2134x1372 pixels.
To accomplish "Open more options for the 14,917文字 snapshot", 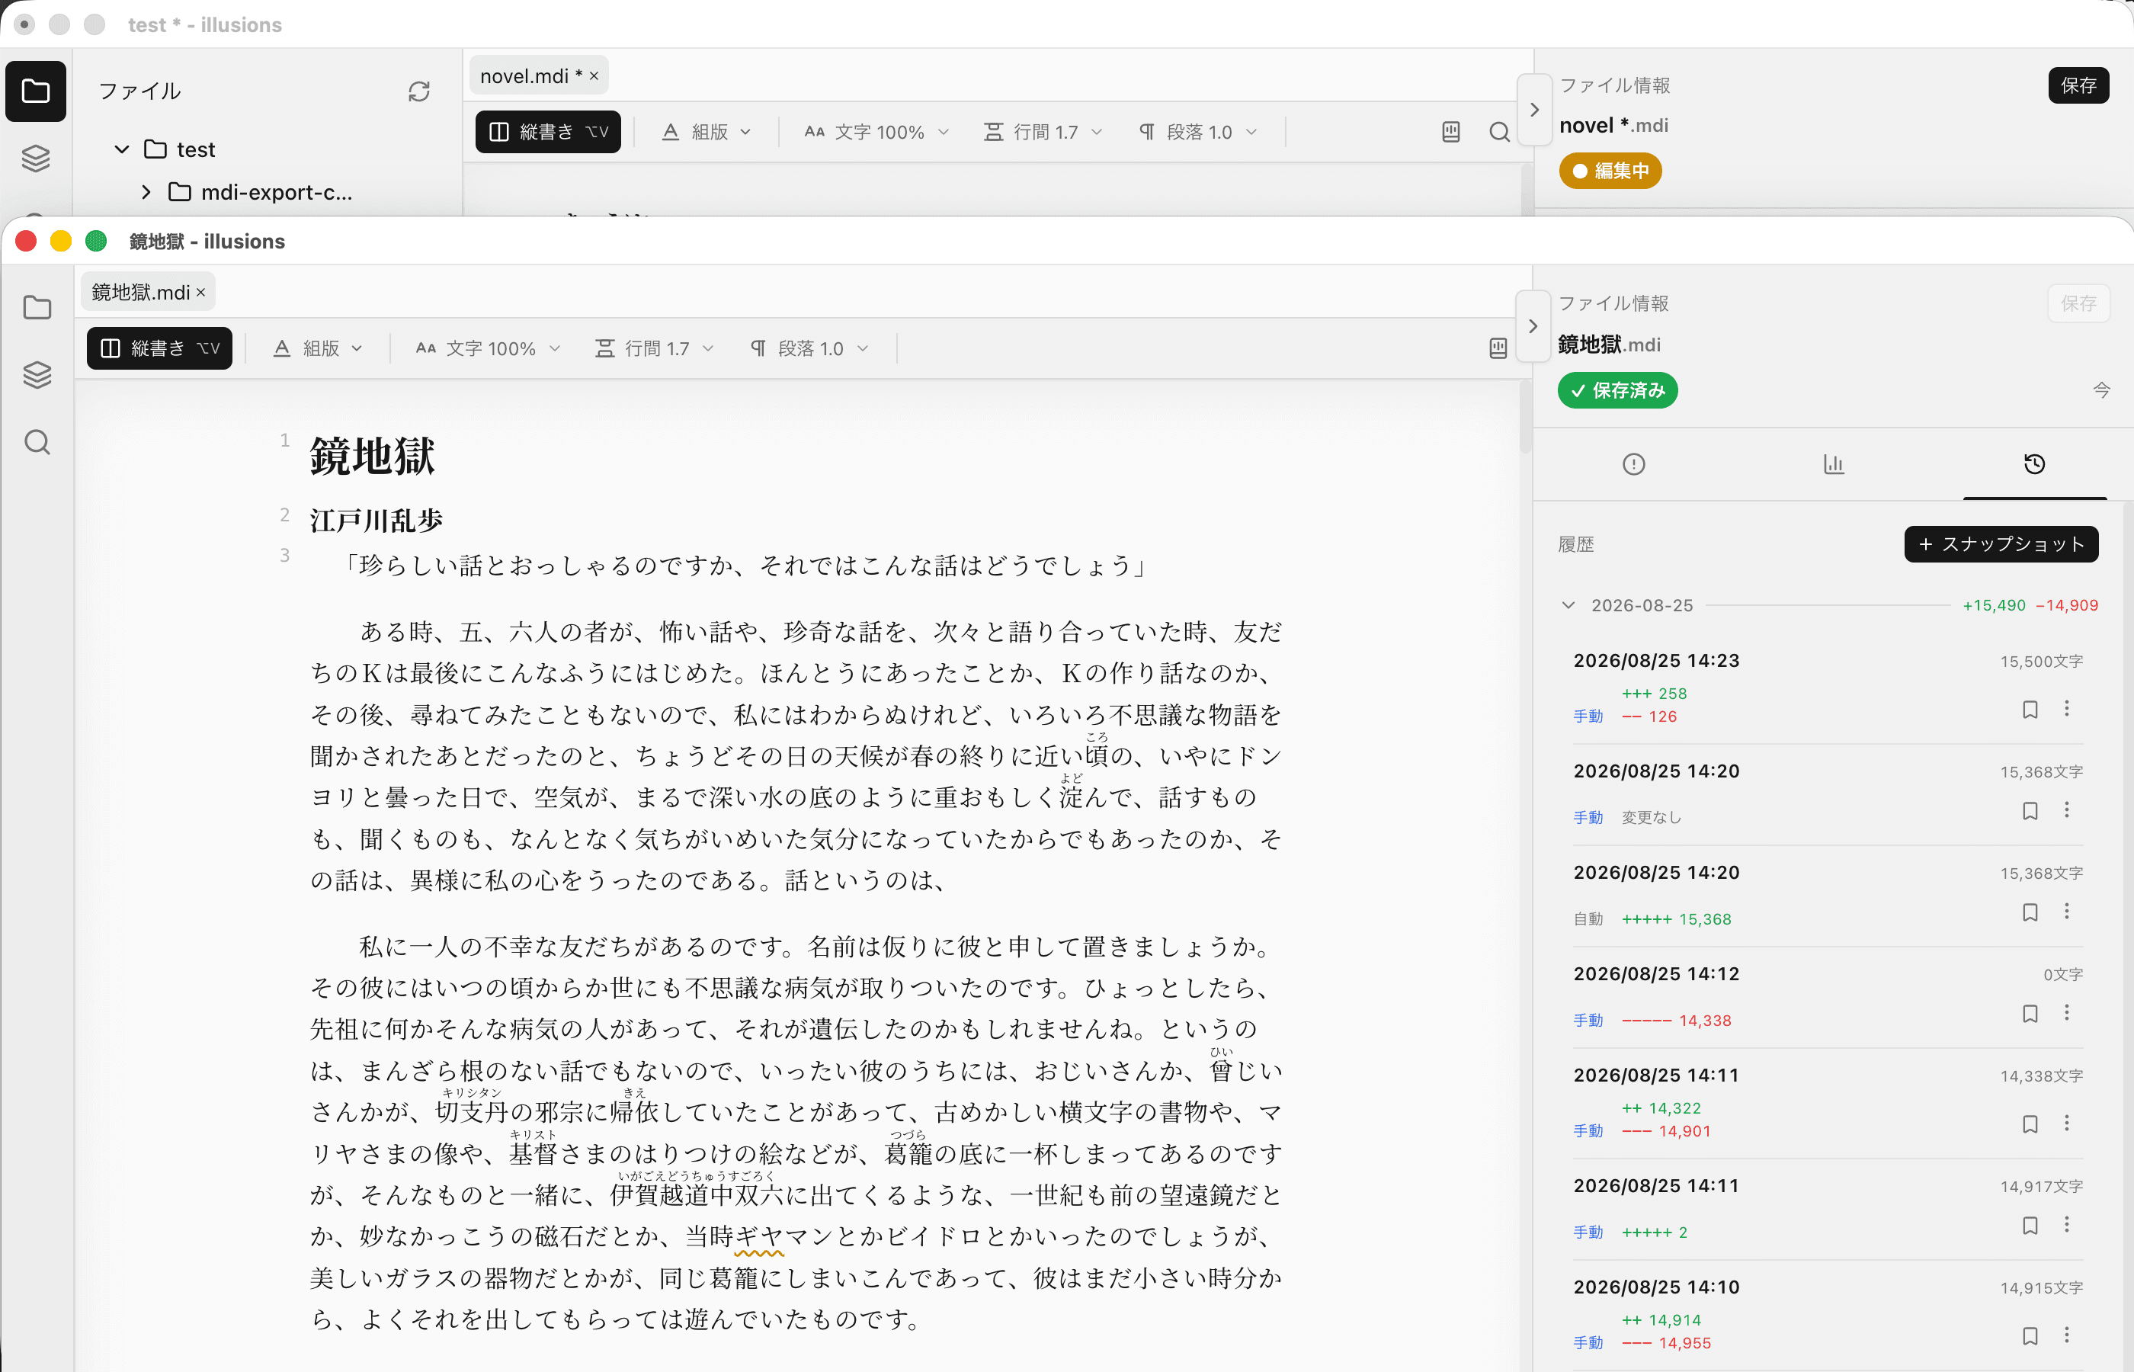I will click(x=2067, y=1225).
